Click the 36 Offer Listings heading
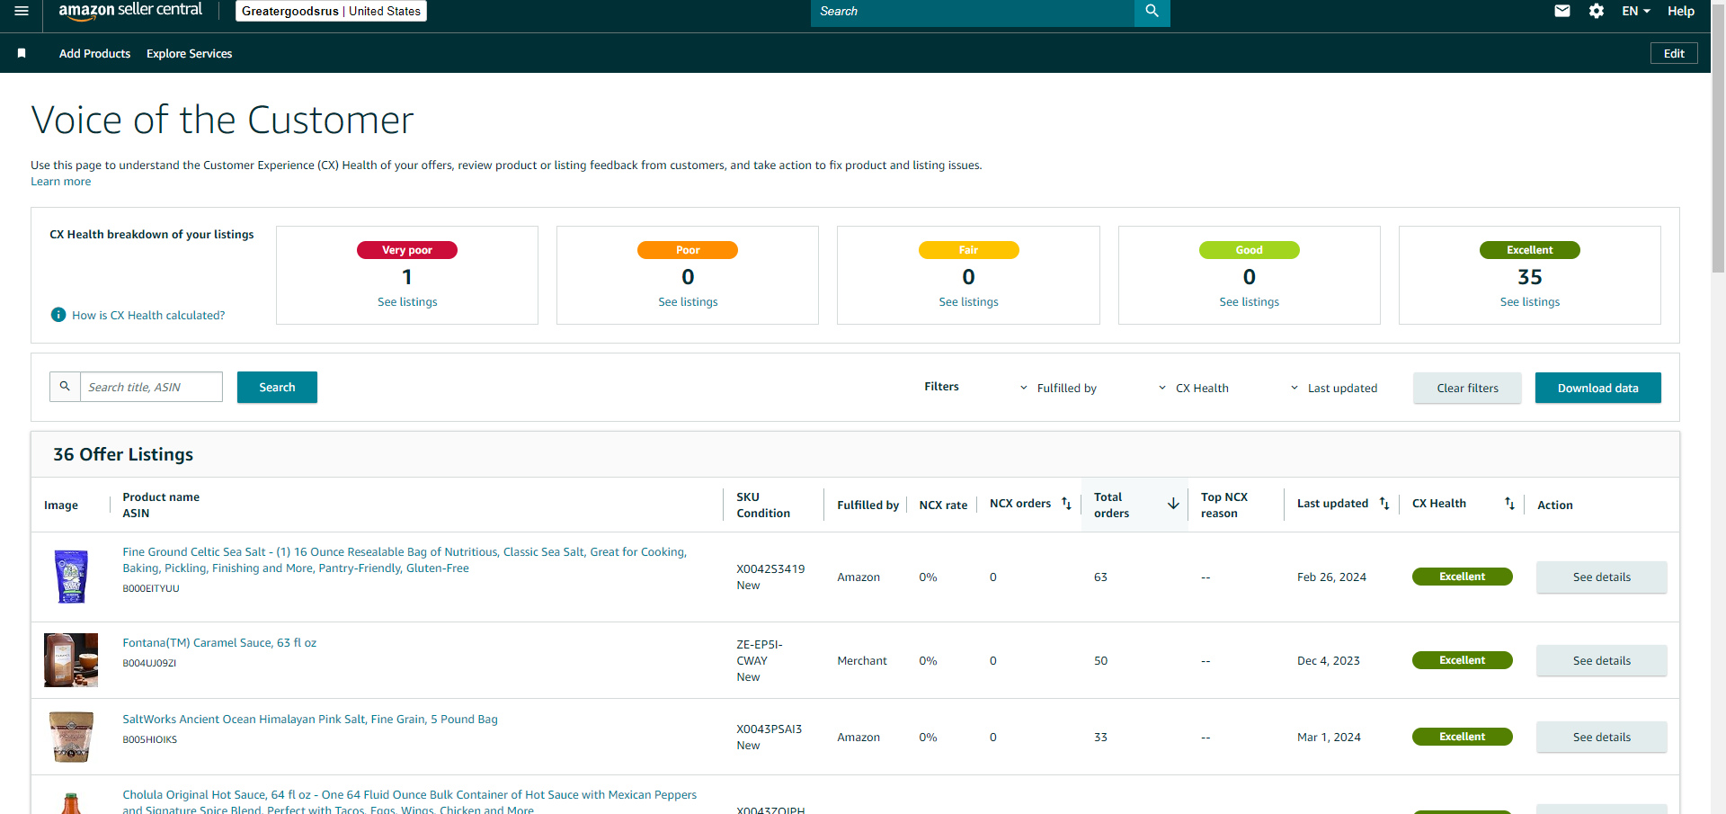1726x814 pixels. 123,454
